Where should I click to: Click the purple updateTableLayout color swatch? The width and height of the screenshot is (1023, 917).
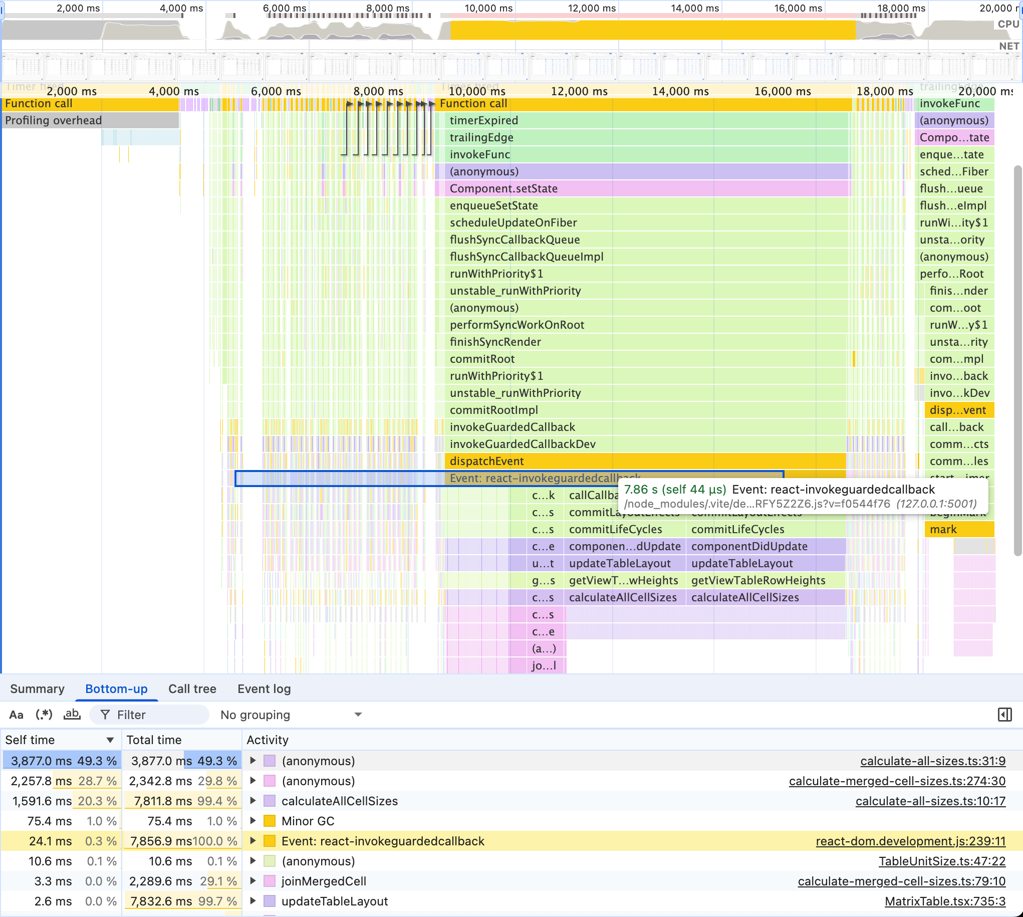270,901
